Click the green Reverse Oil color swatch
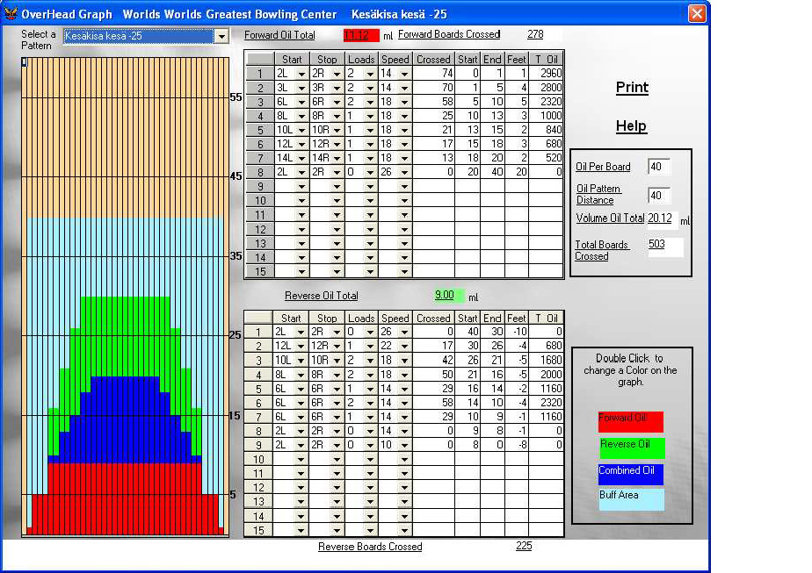Viewport: 812px width, 573px height. tap(631, 448)
